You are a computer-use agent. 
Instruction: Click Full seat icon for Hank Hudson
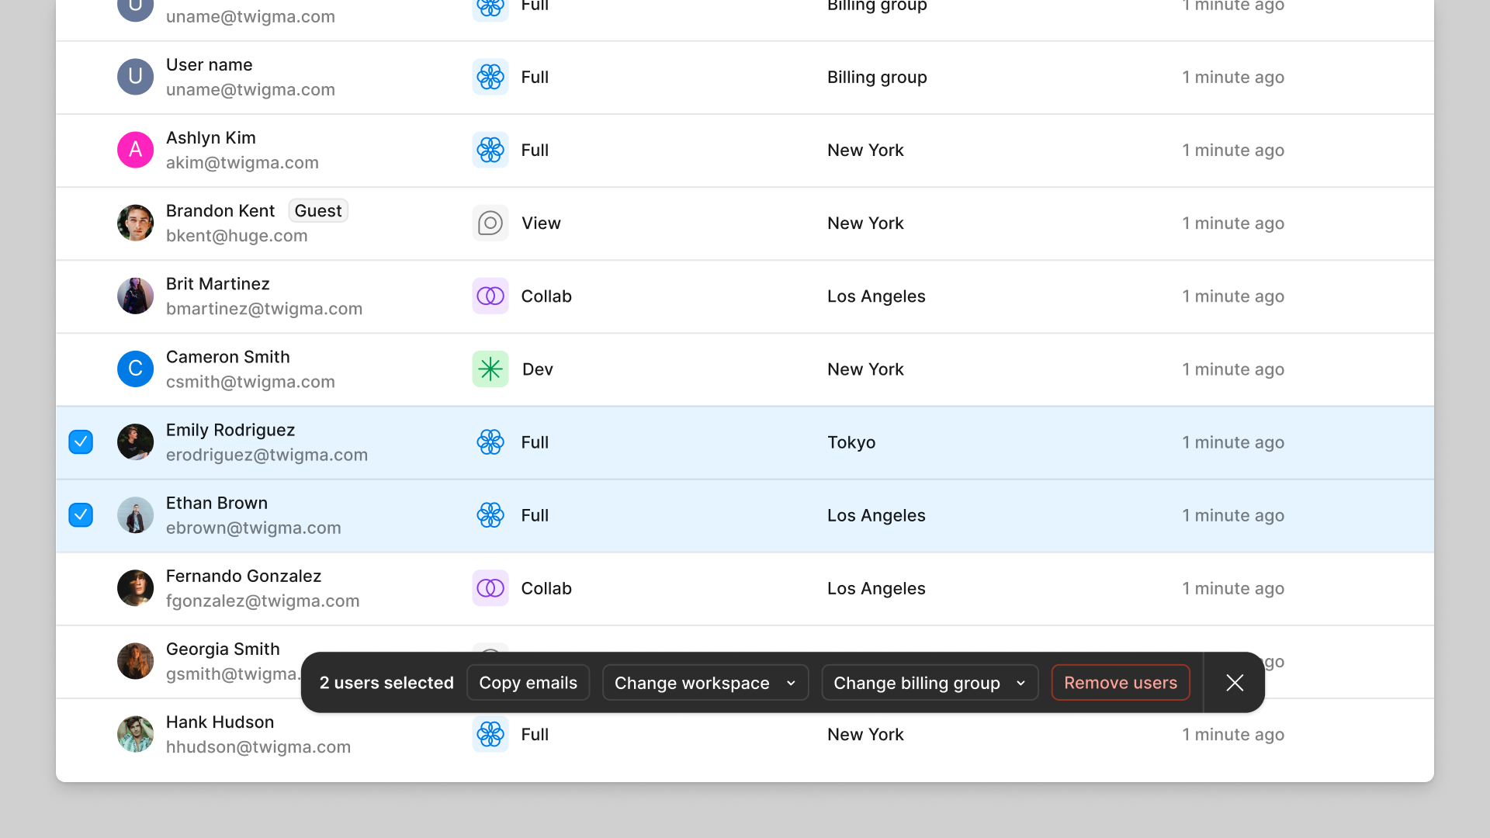(x=490, y=734)
